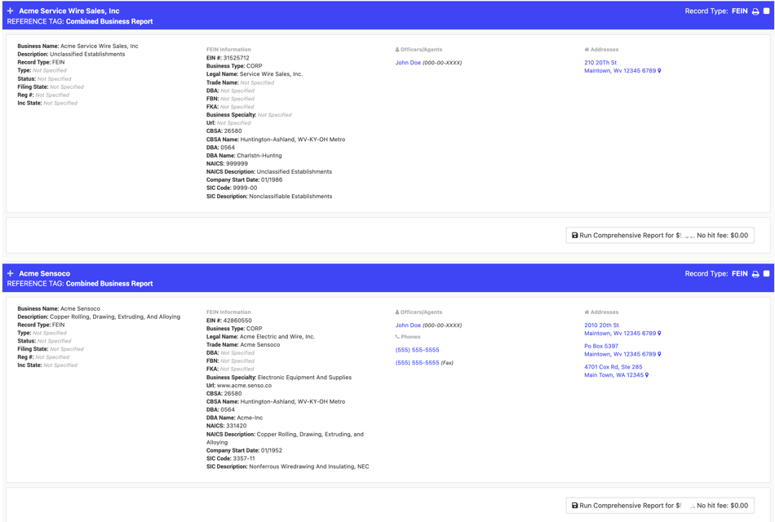Viewport: 775px width, 522px height.
Task: Print the Acme Sensoco record
Action: coord(755,274)
